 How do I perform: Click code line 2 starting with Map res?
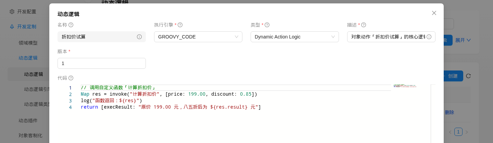[x=169, y=94]
